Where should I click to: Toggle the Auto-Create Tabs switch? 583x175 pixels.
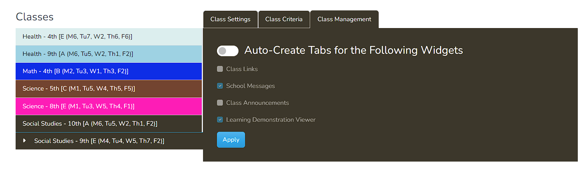(228, 51)
